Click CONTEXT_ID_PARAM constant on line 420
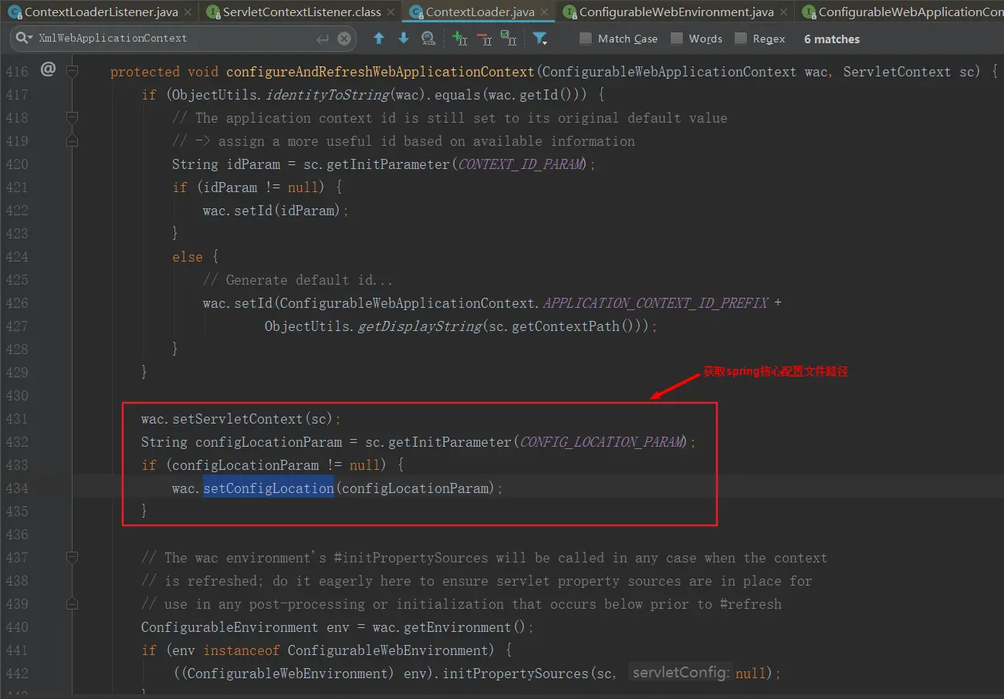The width and height of the screenshot is (1004, 699). click(x=519, y=164)
